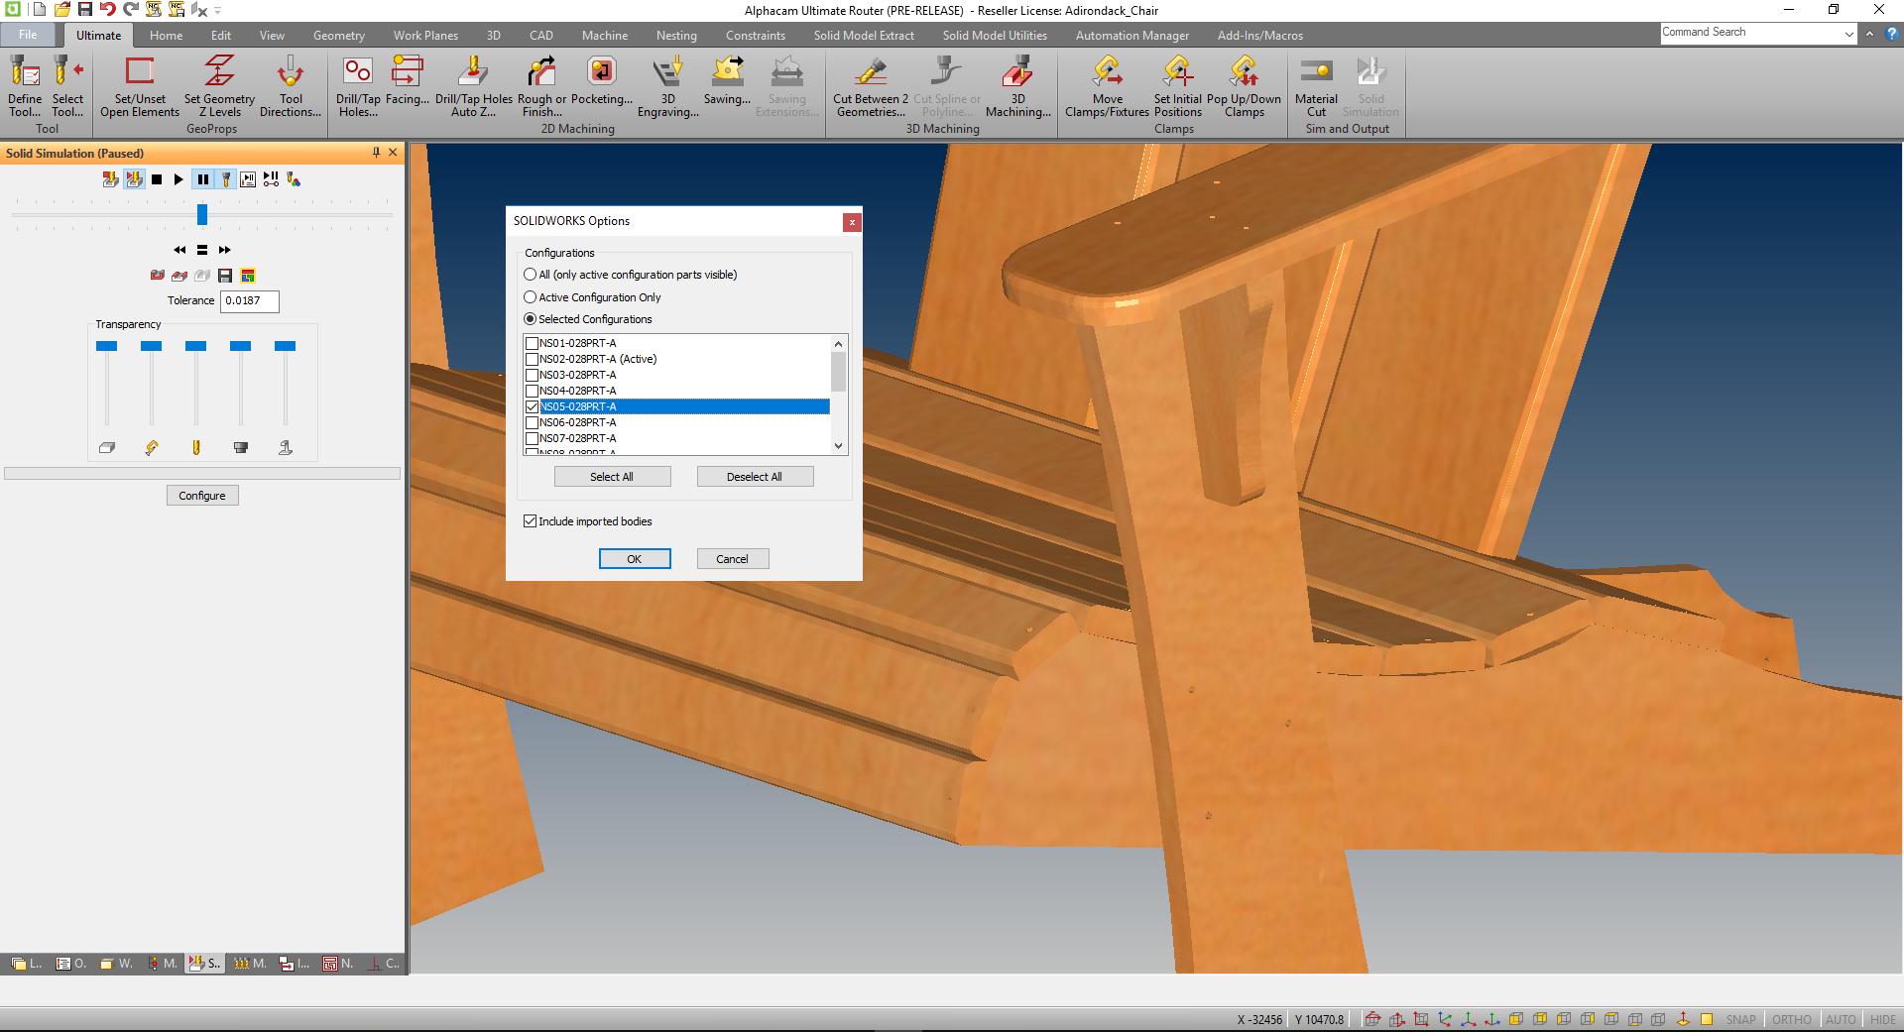Viewport: 1904px width, 1032px height.
Task: Click the step-by-operation simulation icon
Action: (271, 179)
